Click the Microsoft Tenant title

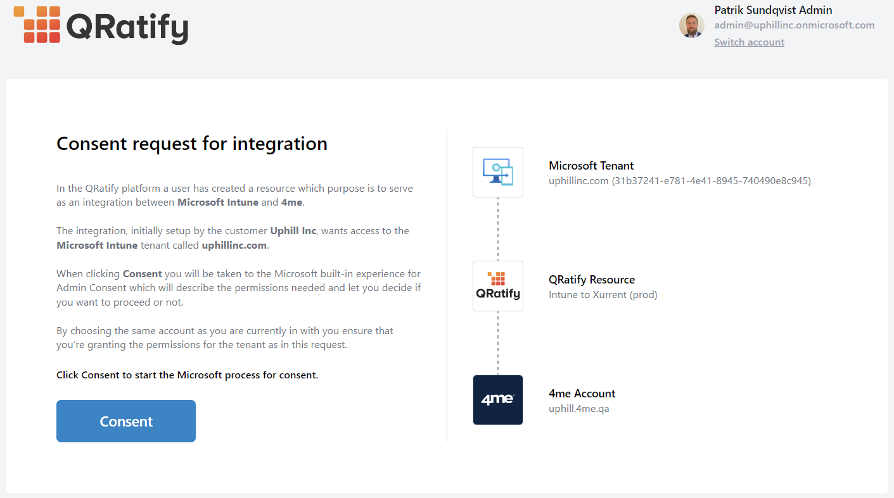591,166
